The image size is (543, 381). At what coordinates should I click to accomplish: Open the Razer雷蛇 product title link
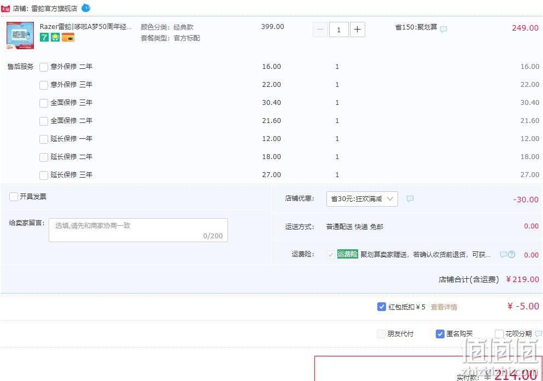[85, 27]
